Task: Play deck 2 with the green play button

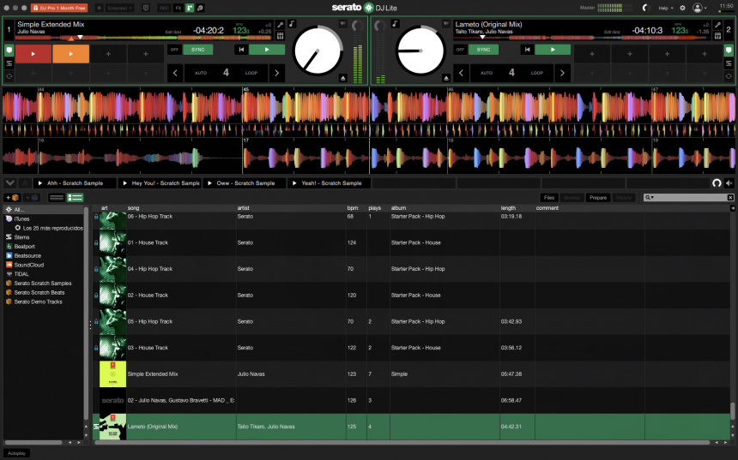Action: [553, 50]
